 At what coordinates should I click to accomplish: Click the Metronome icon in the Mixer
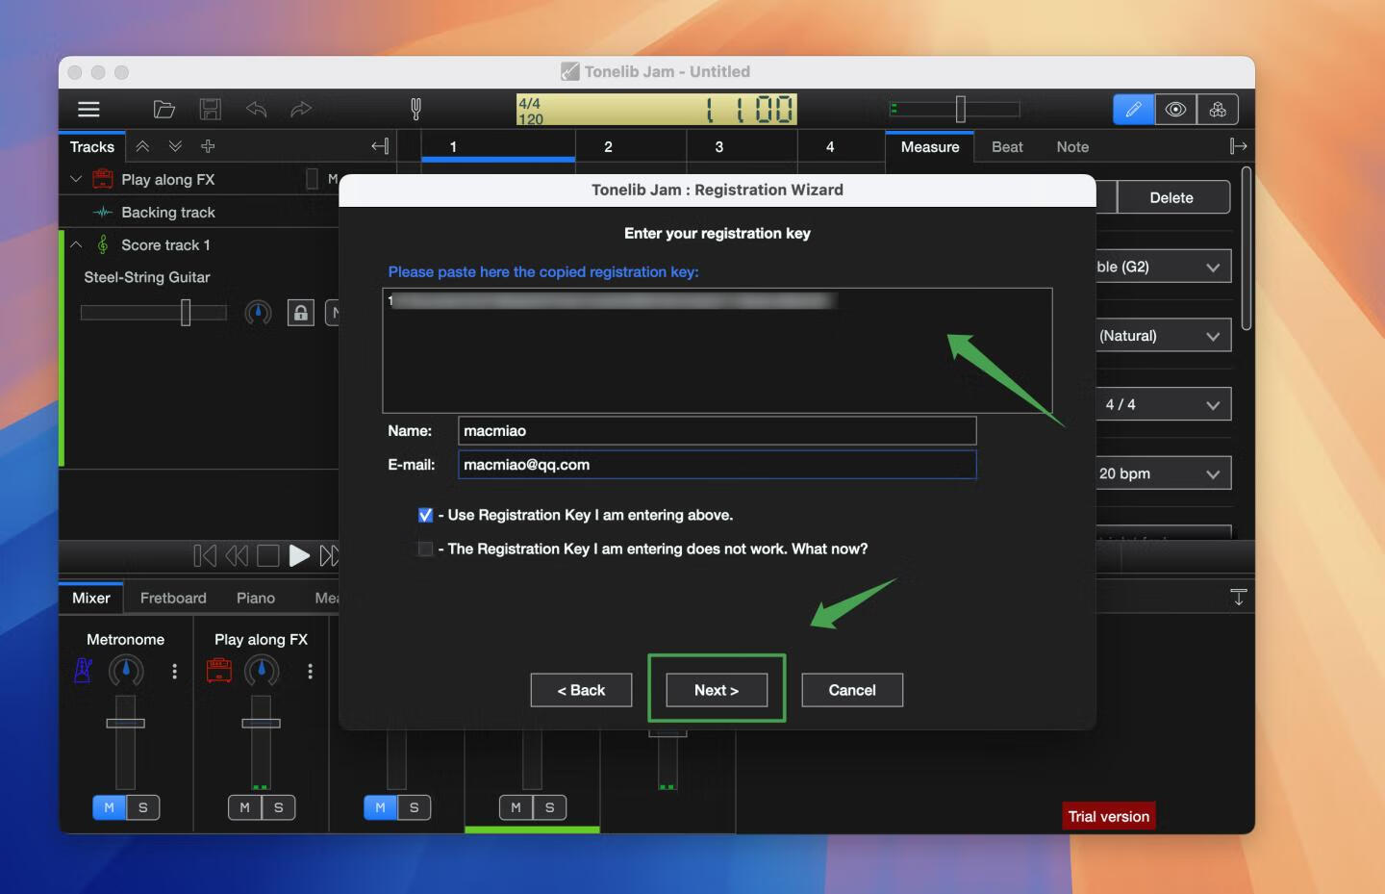point(82,671)
